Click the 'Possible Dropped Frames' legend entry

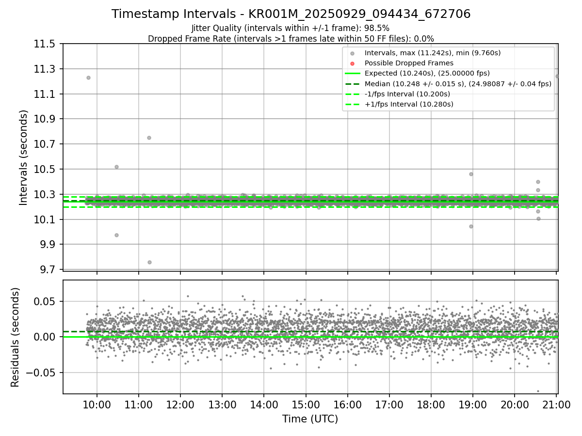click(409, 63)
